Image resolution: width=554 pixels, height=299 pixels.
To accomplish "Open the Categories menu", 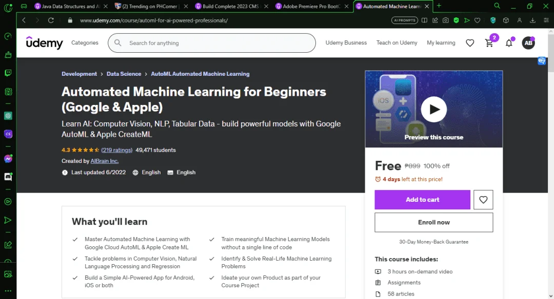I will (x=85, y=42).
